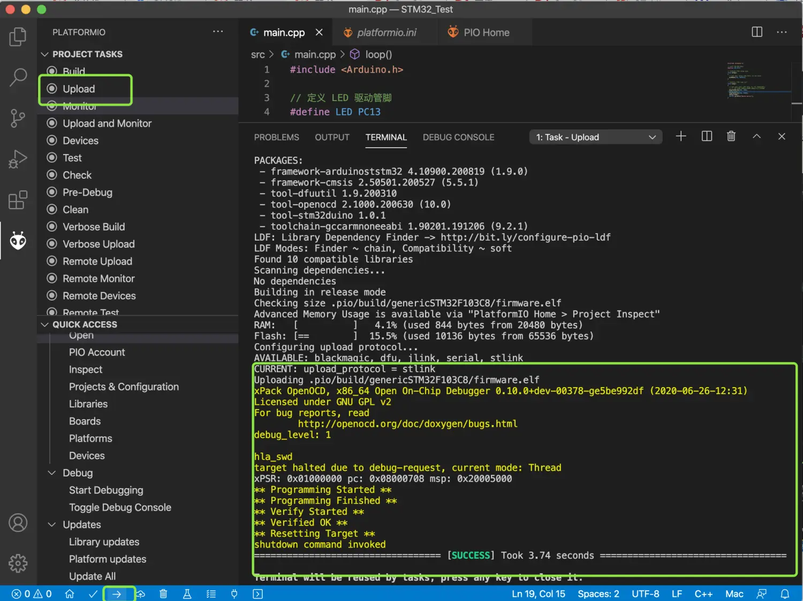
Task: Click the Upload to remote device cloud icon
Action: click(140, 594)
